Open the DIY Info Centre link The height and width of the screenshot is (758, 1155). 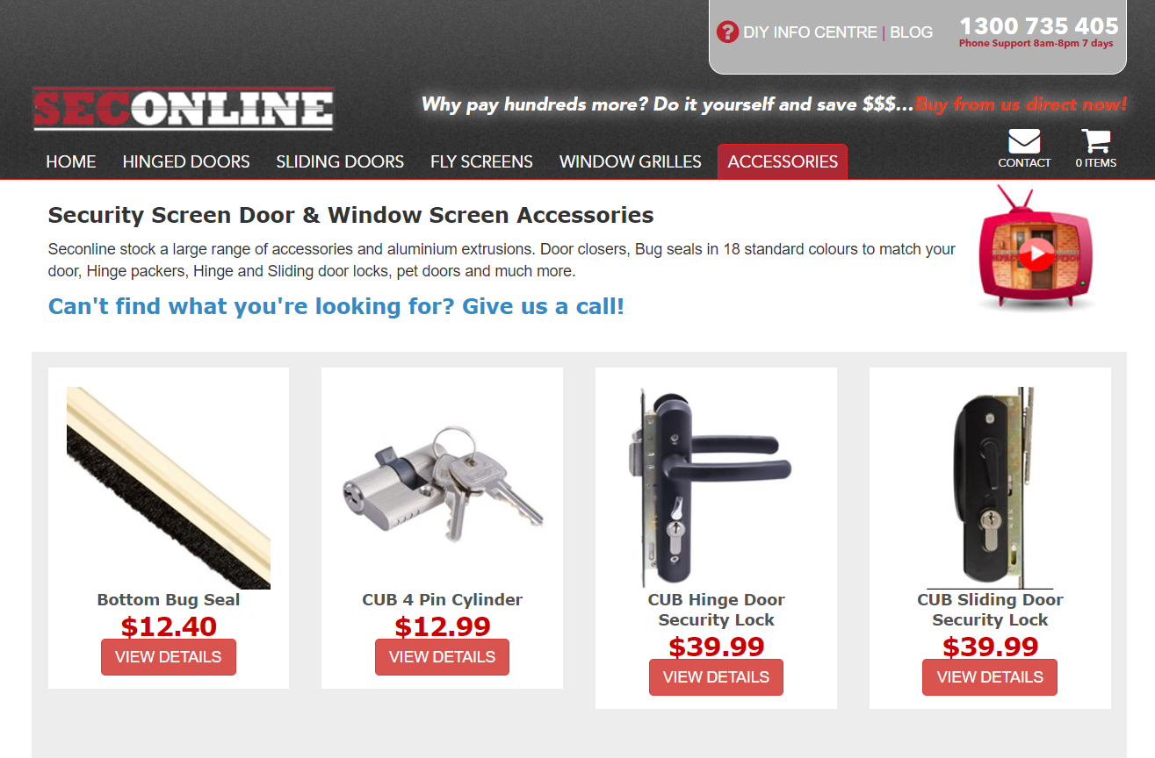810,32
